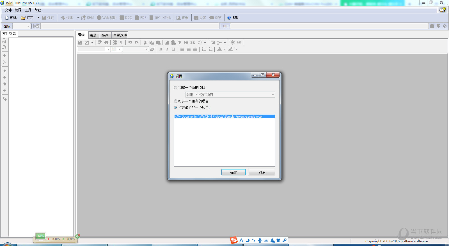Undo the last edit

pos(130,43)
